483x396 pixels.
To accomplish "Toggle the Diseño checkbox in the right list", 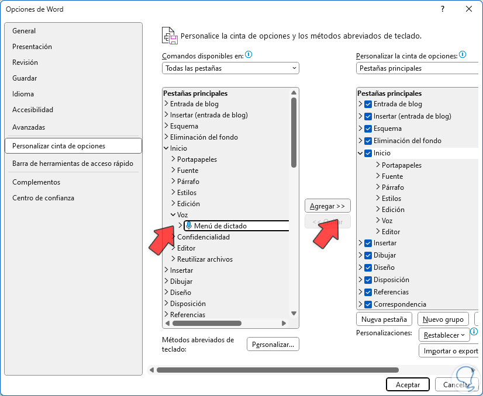I will [368, 268].
